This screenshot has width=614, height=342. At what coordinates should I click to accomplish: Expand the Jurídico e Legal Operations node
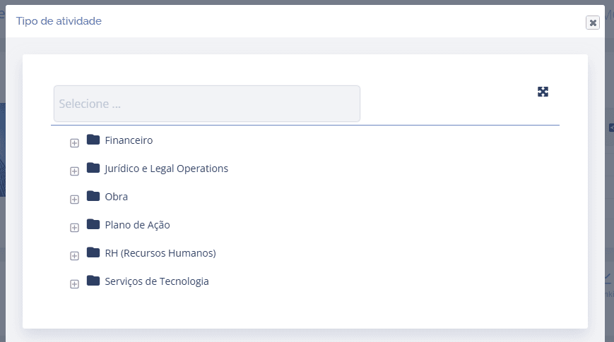[x=74, y=171]
